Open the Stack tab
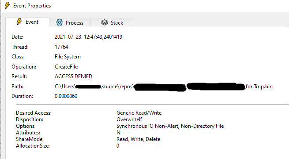 click(x=111, y=23)
